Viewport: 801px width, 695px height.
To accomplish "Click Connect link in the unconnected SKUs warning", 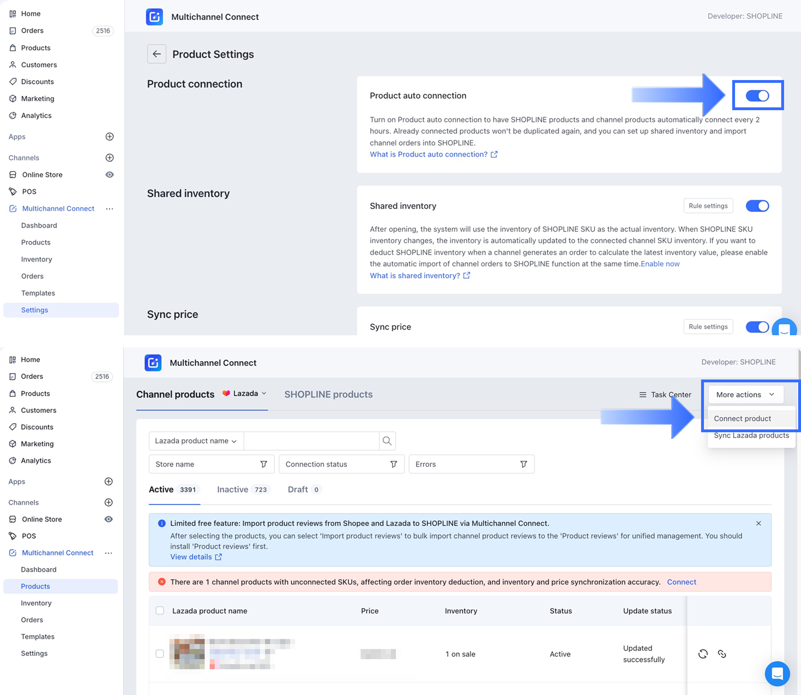I will pyautogui.click(x=681, y=582).
